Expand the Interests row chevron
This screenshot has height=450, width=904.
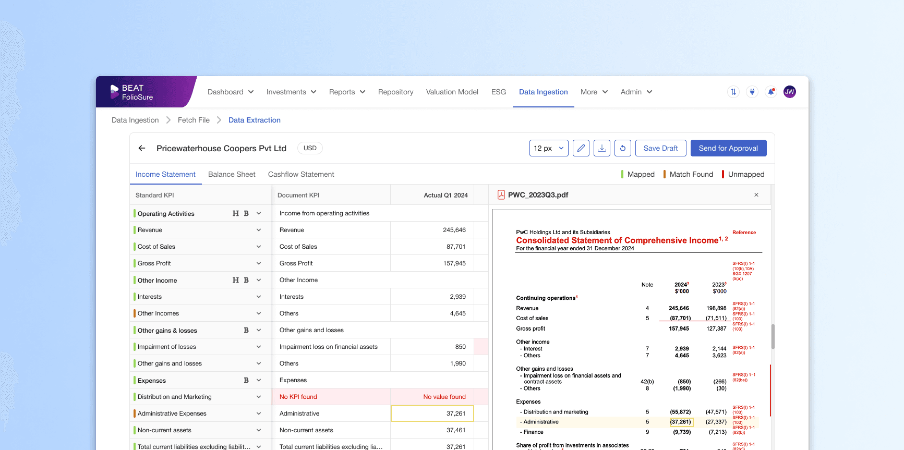pyautogui.click(x=259, y=297)
